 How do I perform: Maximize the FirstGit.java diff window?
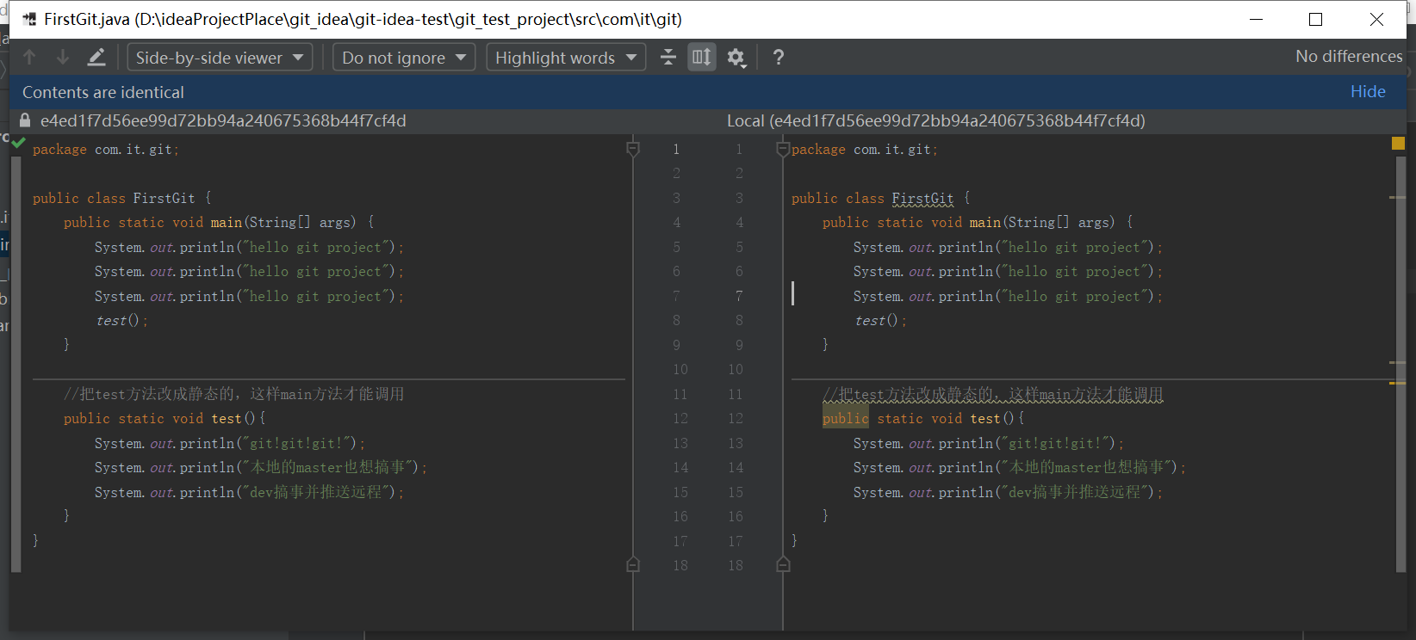(x=1315, y=19)
